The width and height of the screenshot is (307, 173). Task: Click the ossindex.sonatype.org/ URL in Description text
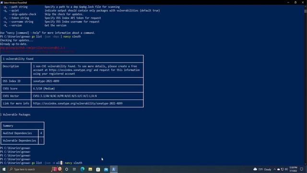coord(71,70)
